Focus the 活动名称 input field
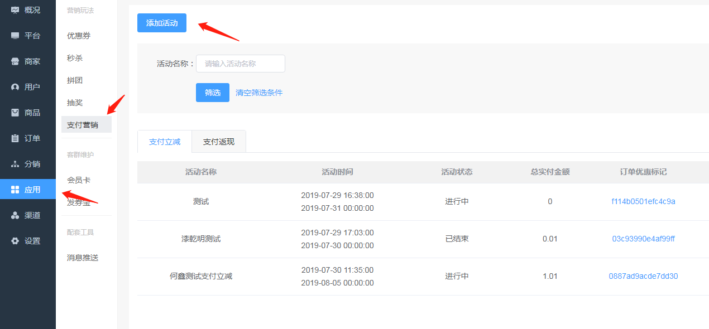Image resolution: width=709 pixels, height=329 pixels. (x=241, y=64)
